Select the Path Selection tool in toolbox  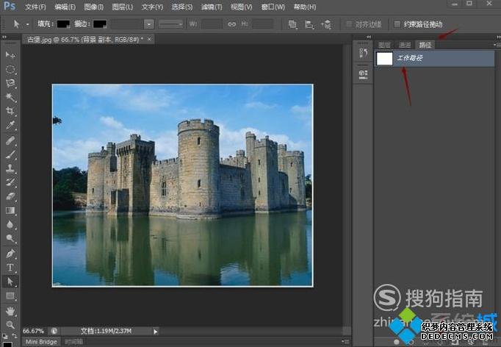pyautogui.click(x=10, y=282)
